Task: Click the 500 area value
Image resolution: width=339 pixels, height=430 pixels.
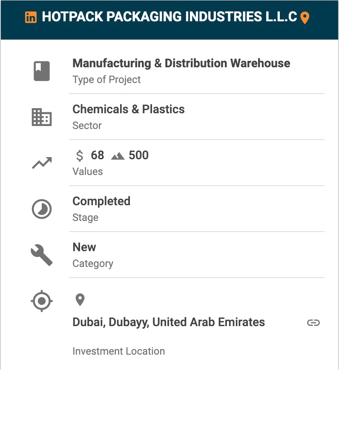Action: click(x=139, y=155)
